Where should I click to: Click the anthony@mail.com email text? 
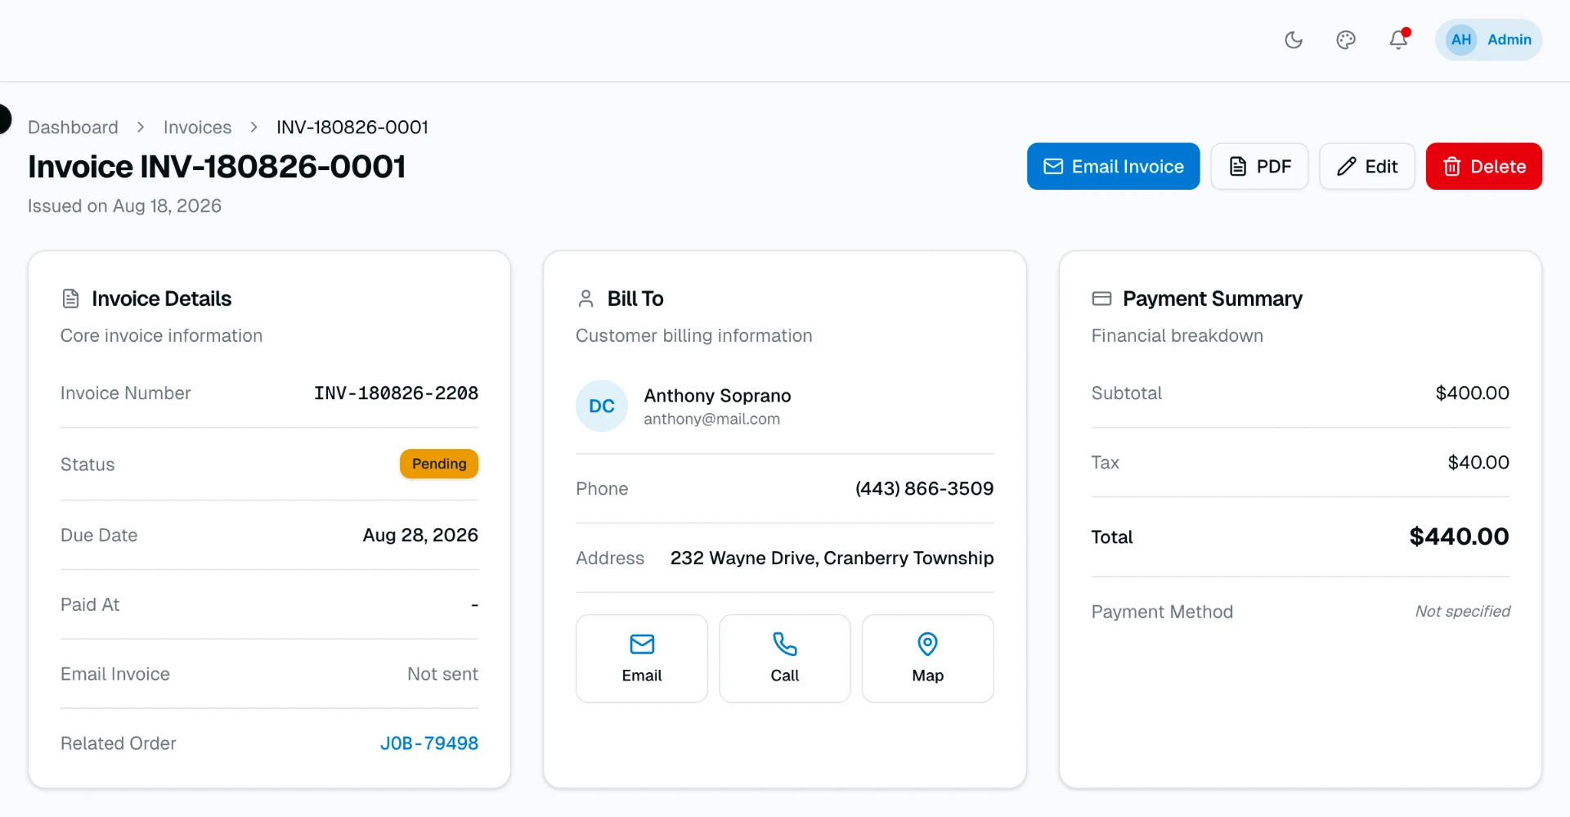pos(711,419)
